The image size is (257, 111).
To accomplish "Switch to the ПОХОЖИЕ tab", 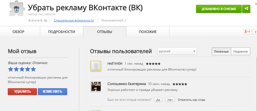I will pos(148,32).
